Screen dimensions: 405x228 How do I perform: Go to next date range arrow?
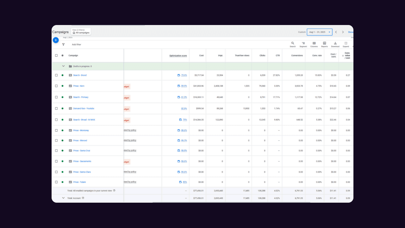(x=343, y=32)
